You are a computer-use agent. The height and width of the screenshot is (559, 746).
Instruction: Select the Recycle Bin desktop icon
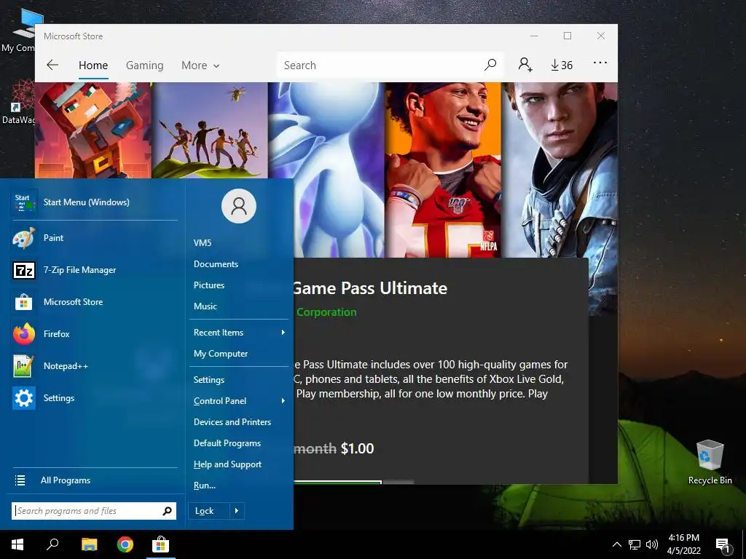(710, 461)
